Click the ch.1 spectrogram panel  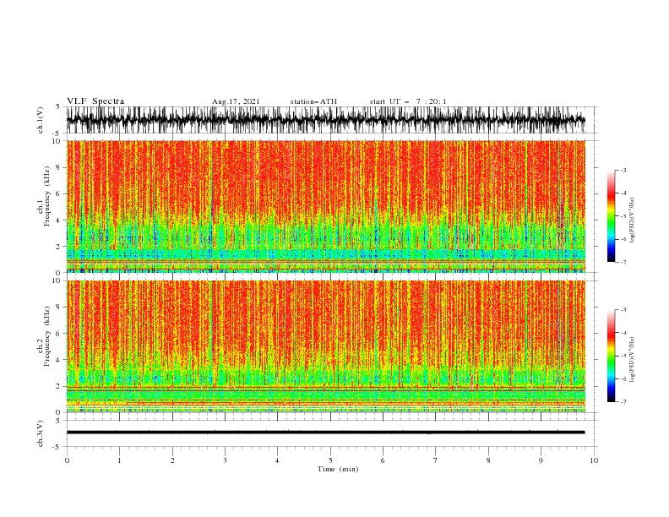325,206
